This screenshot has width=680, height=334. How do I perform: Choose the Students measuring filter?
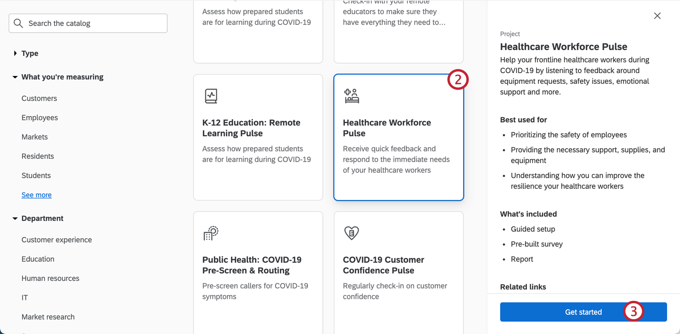click(36, 175)
